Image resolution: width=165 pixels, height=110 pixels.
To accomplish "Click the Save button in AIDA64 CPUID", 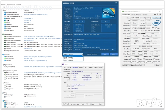I will coord(105,54).
